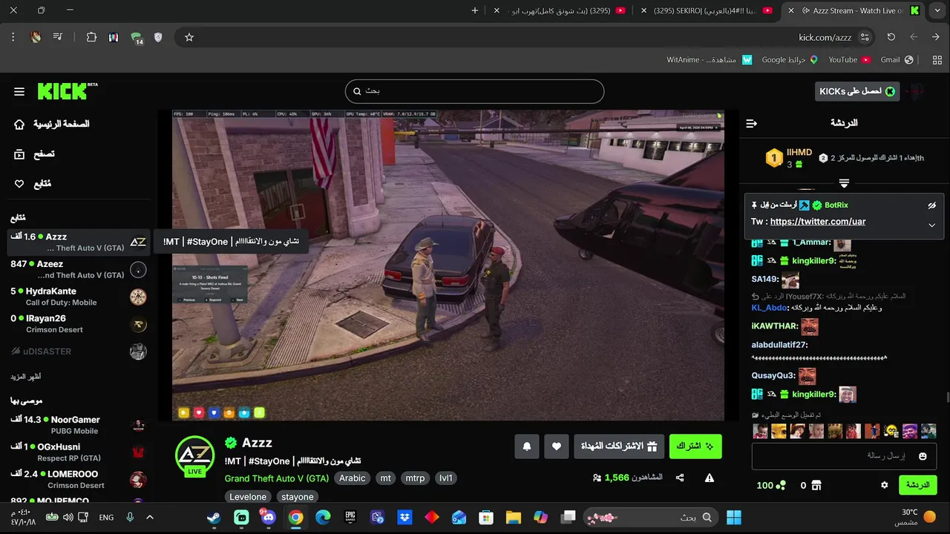Expand the pinned message chevron
Viewport: 950px width, 534px height.
click(932, 225)
